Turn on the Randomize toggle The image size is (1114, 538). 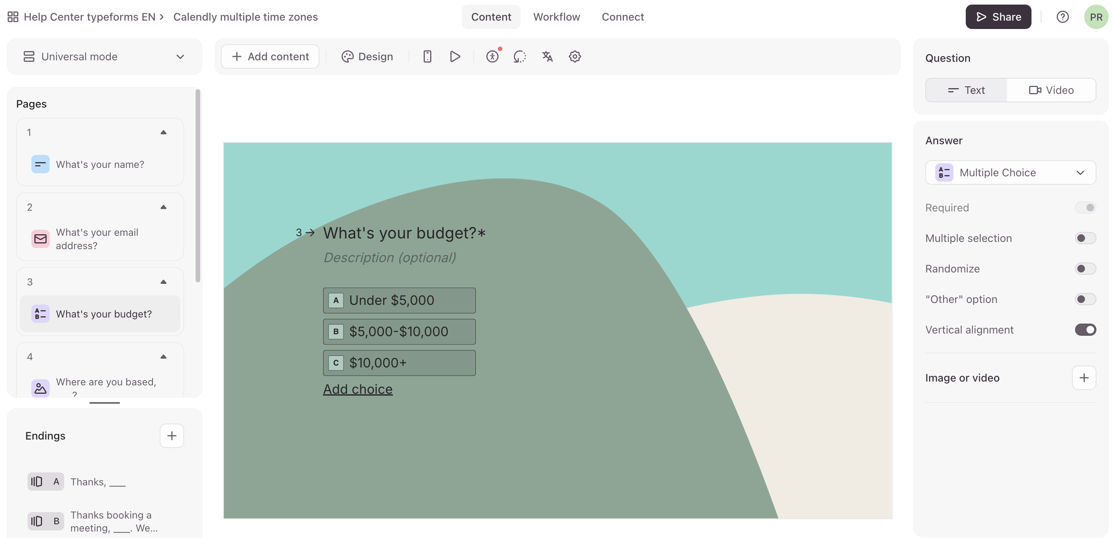point(1085,269)
